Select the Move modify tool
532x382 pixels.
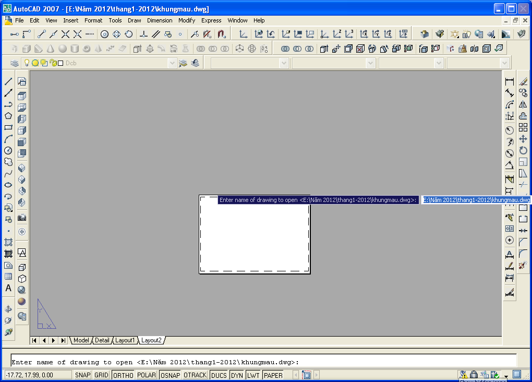point(523,139)
